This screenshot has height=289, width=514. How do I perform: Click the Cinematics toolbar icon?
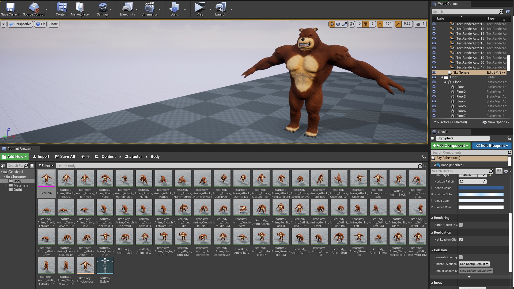[x=149, y=9]
